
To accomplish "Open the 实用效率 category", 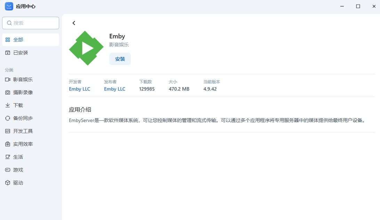I will click(x=31, y=144).
